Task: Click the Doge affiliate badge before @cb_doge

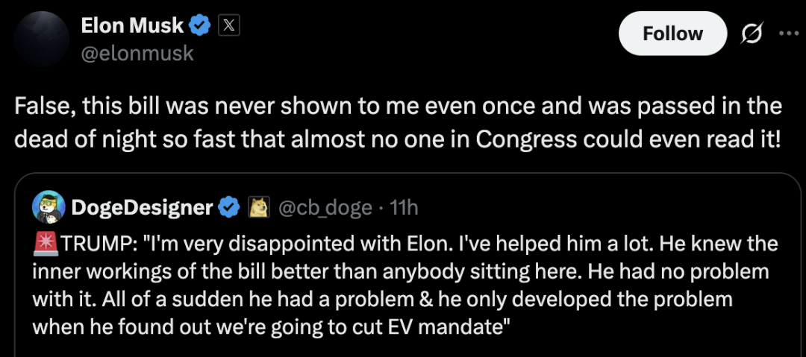Action: tap(259, 207)
